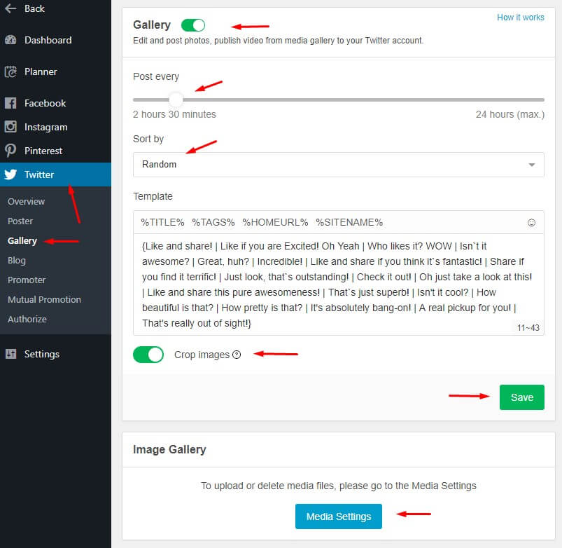Open the Sort by Random dropdown

pos(338,165)
